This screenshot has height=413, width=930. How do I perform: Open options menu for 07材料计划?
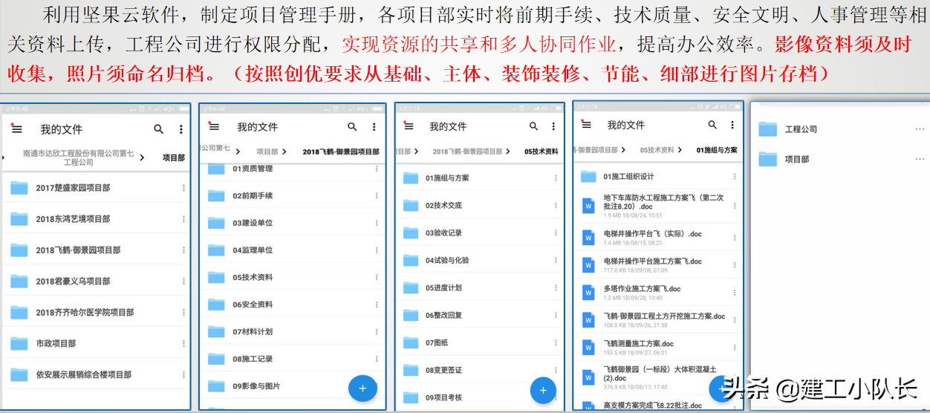tap(377, 332)
